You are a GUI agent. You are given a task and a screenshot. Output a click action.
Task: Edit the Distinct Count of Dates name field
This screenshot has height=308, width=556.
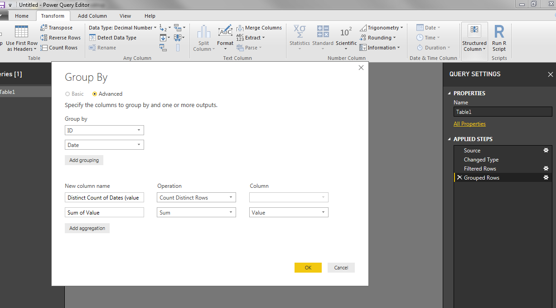coord(104,197)
